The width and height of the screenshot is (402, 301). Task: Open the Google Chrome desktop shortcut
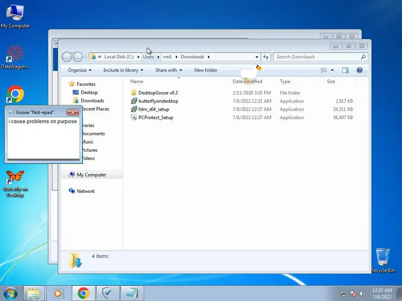click(15, 94)
